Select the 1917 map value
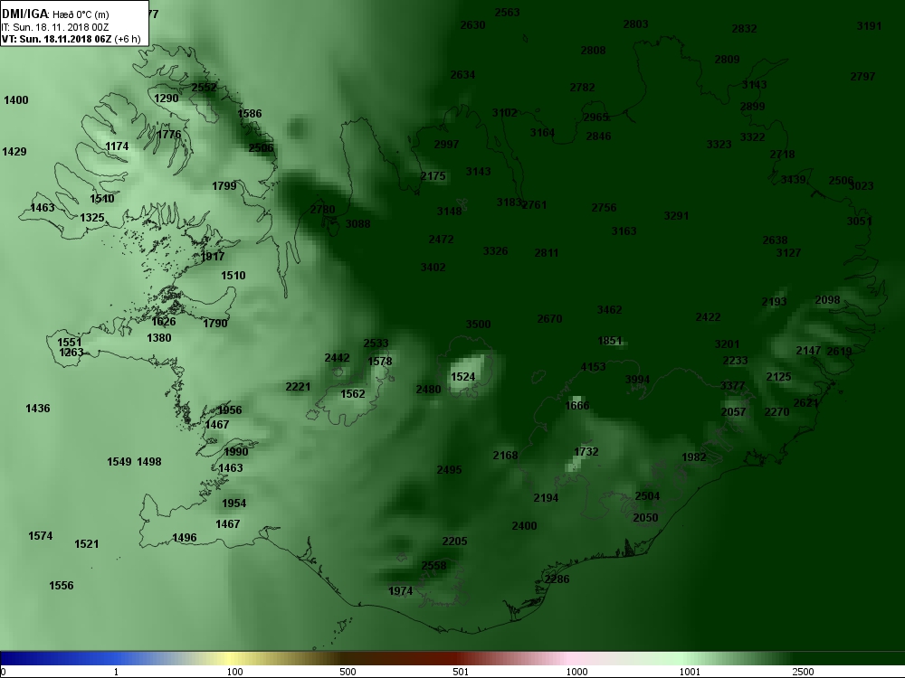 213,256
